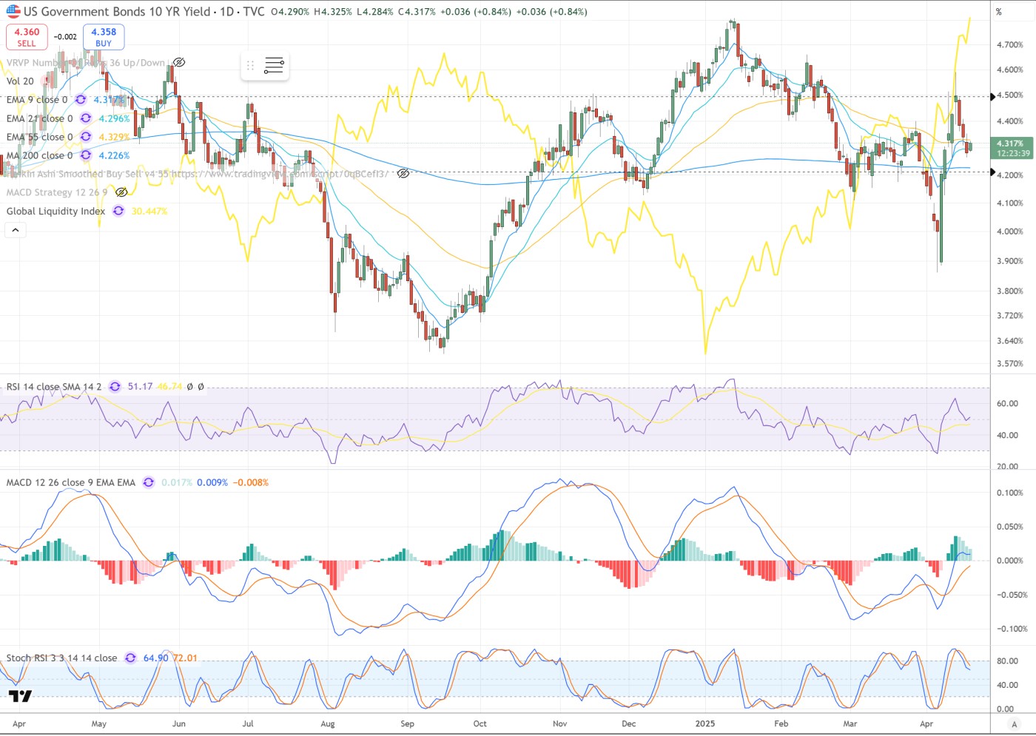Screen dimensions: 1036x736
Task: Show the hidden Heikin Ashi Smoothed indicator
Action: tap(403, 174)
